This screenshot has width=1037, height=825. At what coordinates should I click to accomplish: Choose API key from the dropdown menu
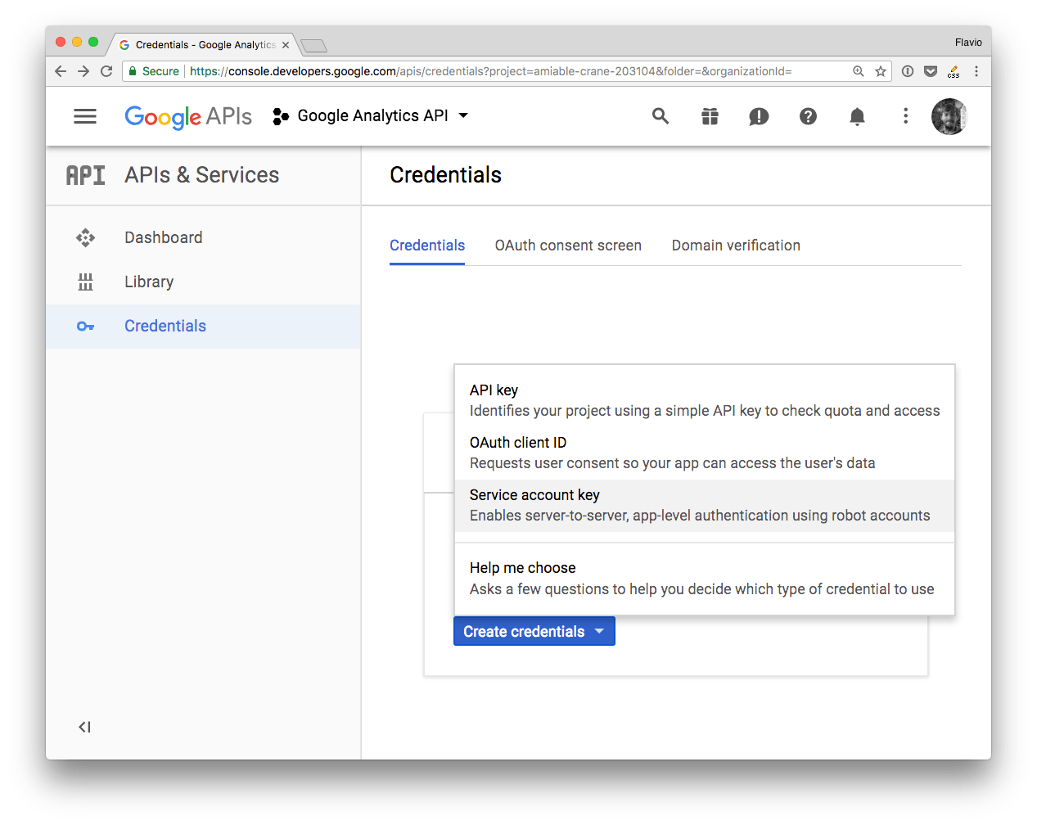click(705, 400)
